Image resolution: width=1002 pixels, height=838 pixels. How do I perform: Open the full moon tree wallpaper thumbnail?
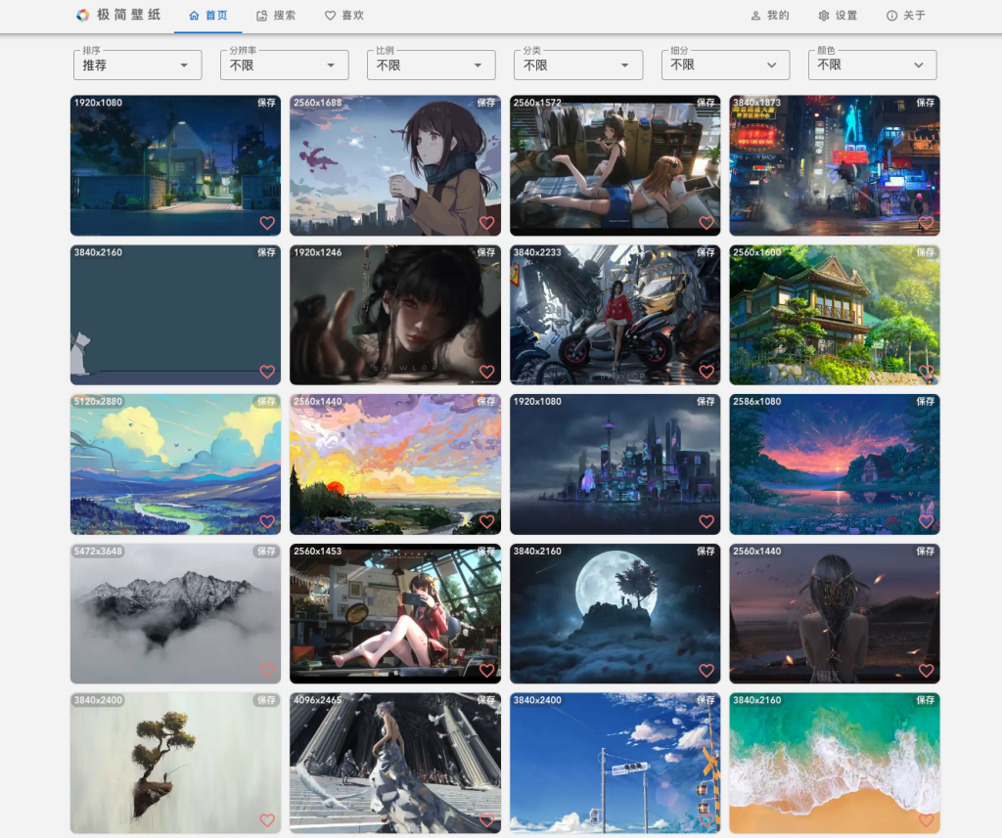pyautogui.click(x=615, y=613)
